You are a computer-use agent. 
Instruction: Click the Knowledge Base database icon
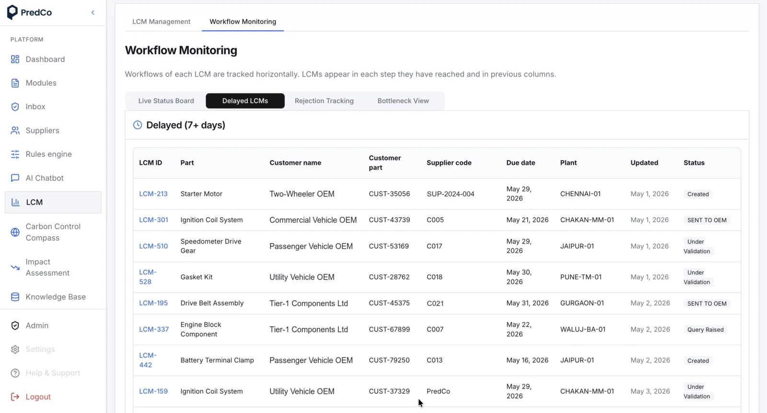pos(15,297)
